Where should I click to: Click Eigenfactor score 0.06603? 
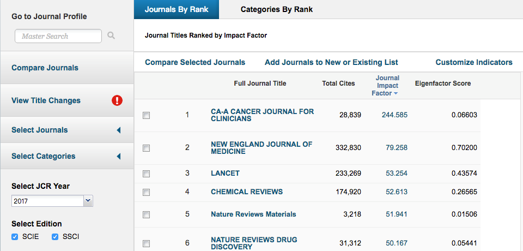click(464, 115)
